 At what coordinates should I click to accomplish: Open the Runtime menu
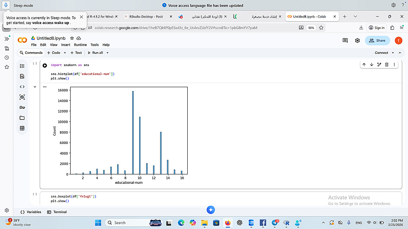tap(80, 45)
